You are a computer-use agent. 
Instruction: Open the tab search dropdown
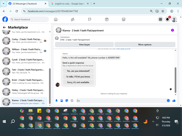(x=4, y=4)
